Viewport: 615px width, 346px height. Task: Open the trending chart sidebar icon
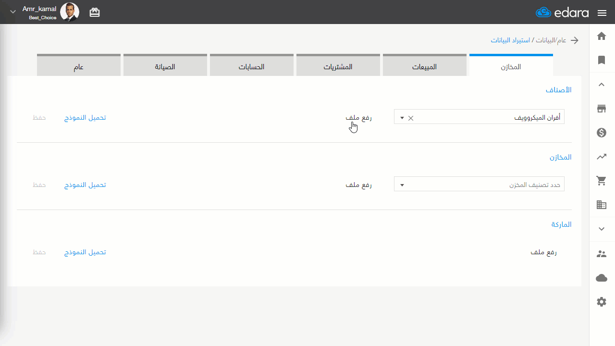pos(602,156)
